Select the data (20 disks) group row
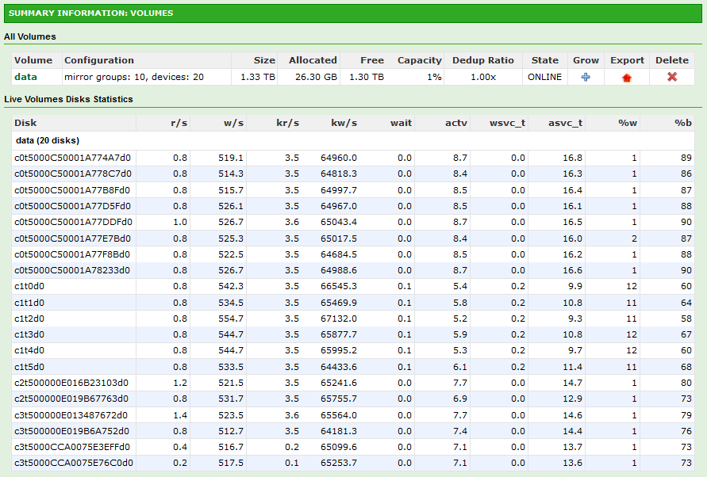This screenshot has height=477, width=707. [x=353, y=140]
